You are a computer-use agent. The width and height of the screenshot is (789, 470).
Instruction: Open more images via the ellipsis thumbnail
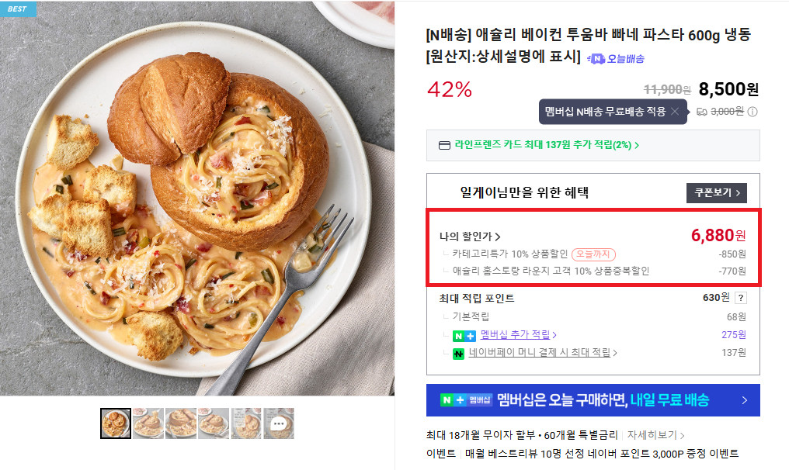(x=279, y=423)
